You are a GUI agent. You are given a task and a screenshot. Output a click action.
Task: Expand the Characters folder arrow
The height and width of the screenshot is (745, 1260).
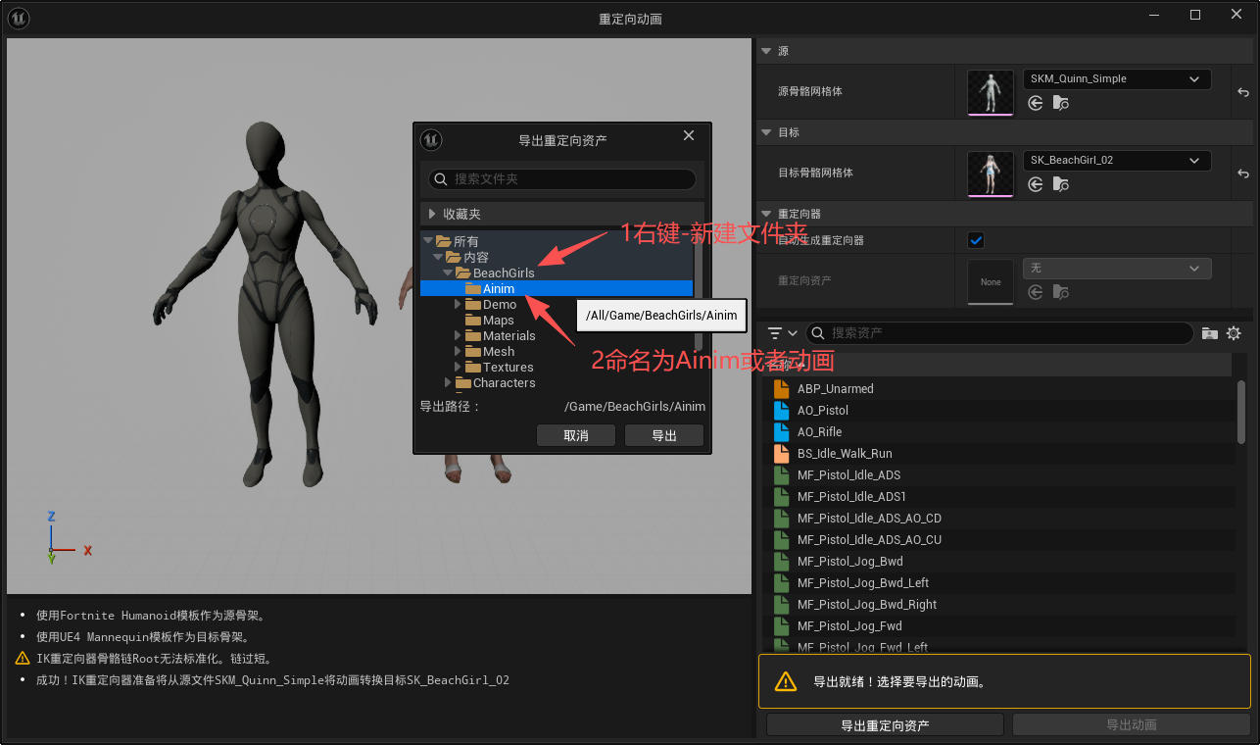[448, 382]
